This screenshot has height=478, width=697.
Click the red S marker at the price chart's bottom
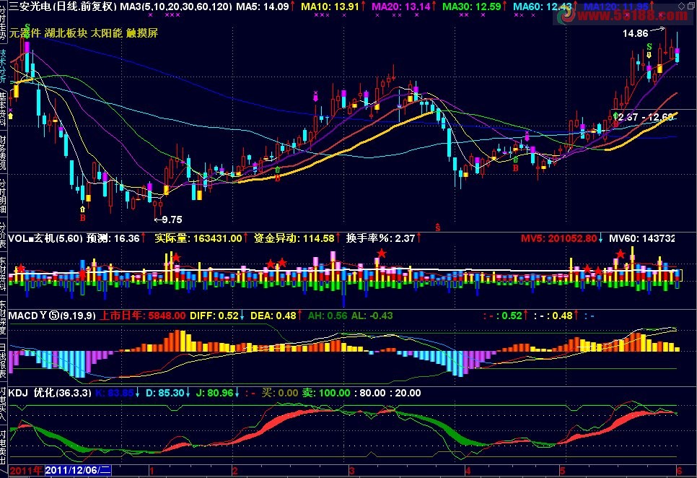coord(438,227)
